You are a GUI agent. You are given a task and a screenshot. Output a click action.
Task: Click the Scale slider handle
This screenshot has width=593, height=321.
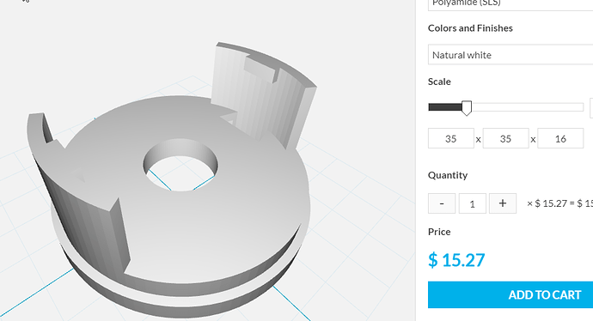coord(467,107)
